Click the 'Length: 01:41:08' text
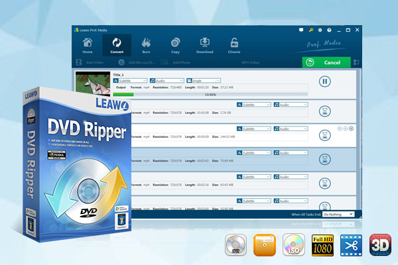Viewport: 398px width, 265px height. pyautogui.click(x=197, y=113)
